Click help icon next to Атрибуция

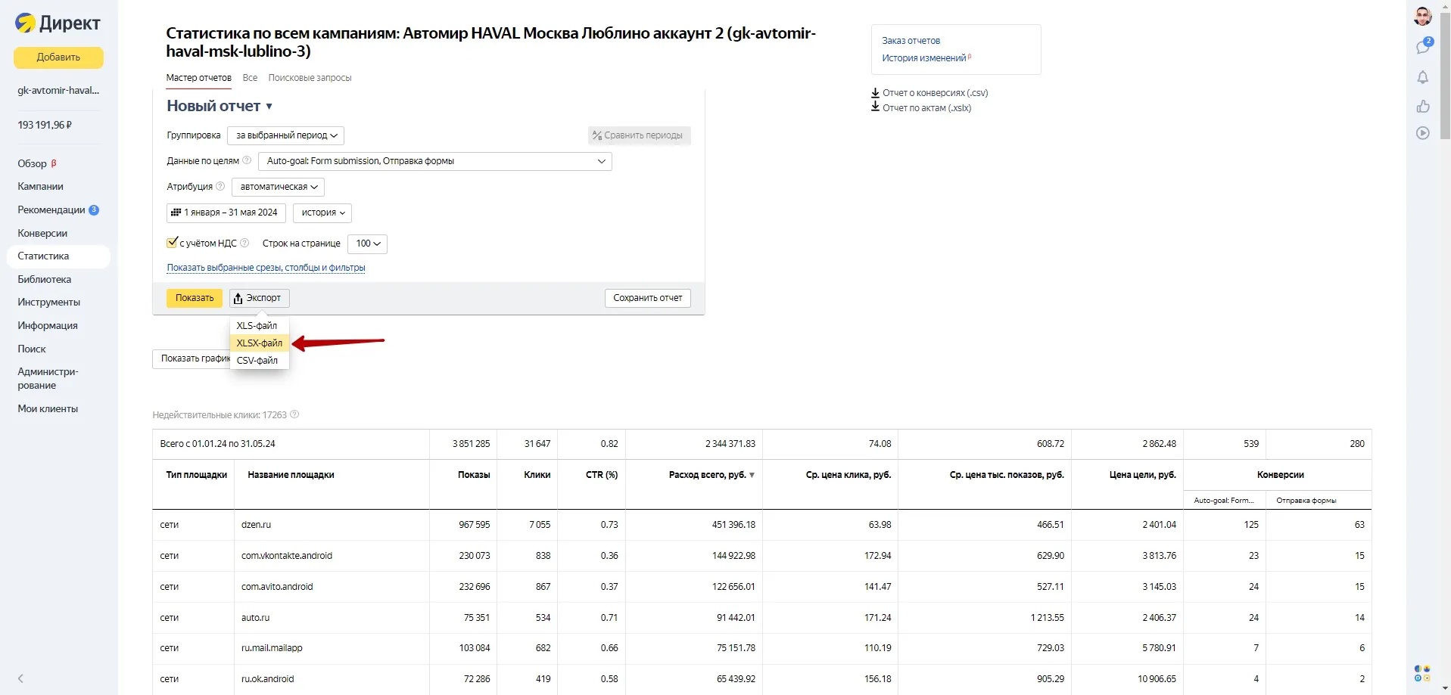[x=220, y=186]
